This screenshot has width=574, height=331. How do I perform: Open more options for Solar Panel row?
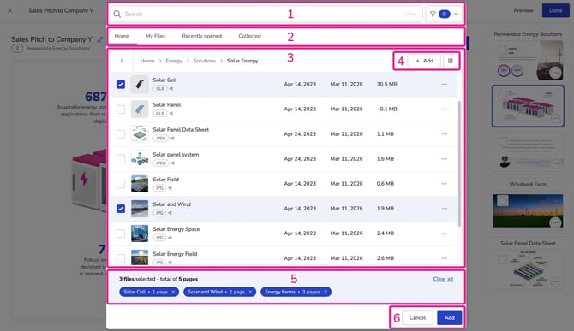click(444, 109)
